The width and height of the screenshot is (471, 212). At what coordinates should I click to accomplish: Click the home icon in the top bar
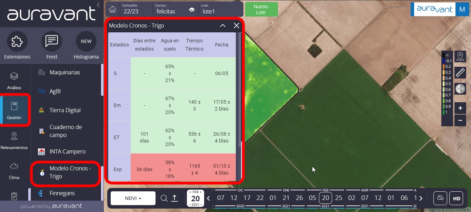point(112,9)
